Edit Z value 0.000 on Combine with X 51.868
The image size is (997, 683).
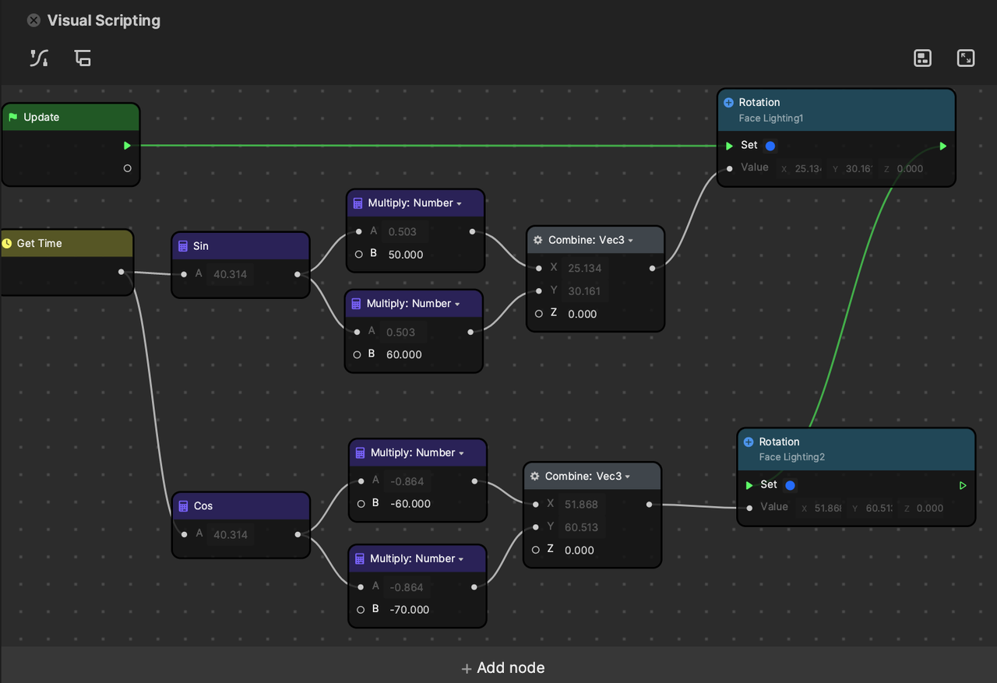pyautogui.click(x=580, y=551)
